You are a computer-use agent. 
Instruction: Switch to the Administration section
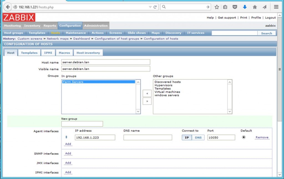point(96,25)
